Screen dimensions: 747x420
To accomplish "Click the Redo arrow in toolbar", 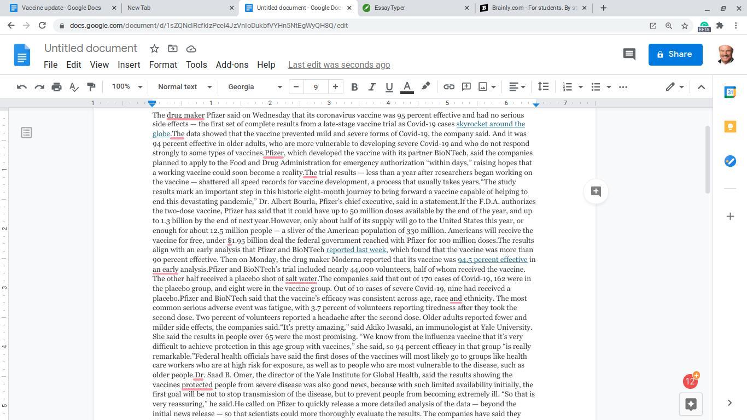I will click(39, 87).
